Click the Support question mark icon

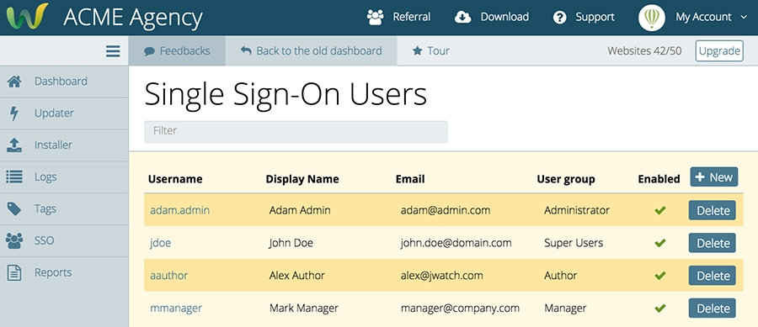click(x=560, y=18)
